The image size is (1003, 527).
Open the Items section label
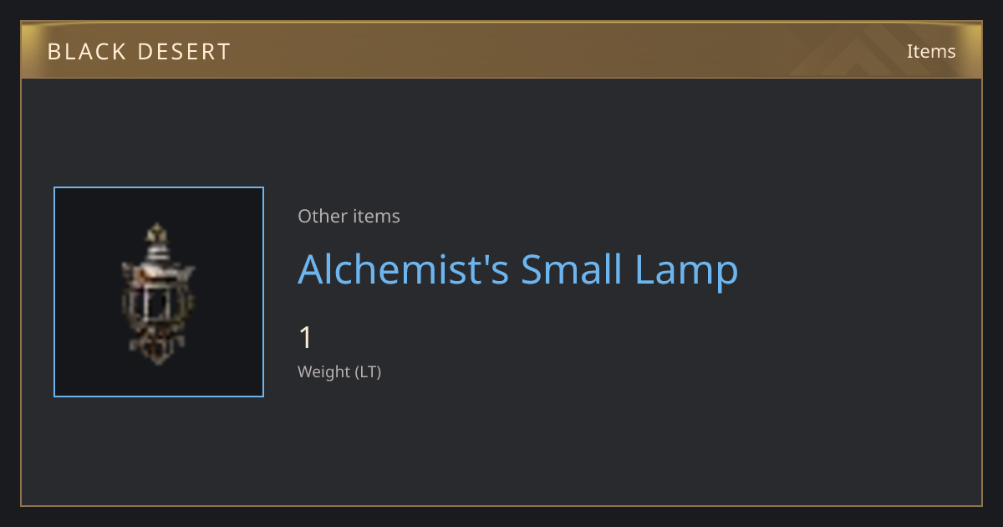931,51
